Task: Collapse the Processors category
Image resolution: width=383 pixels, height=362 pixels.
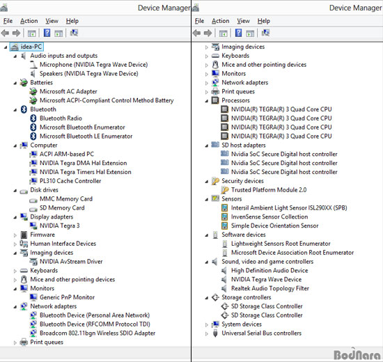Action: (207, 101)
